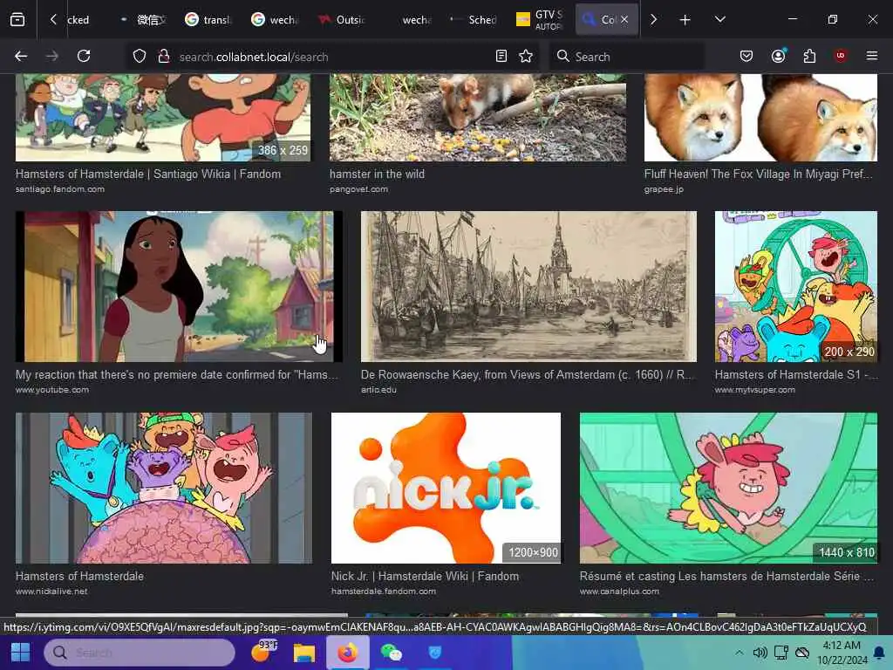Go back to the previous page

(x=21, y=56)
